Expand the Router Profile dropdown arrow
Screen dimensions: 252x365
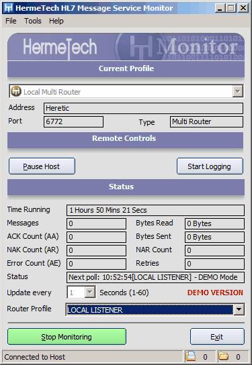coord(239,309)
